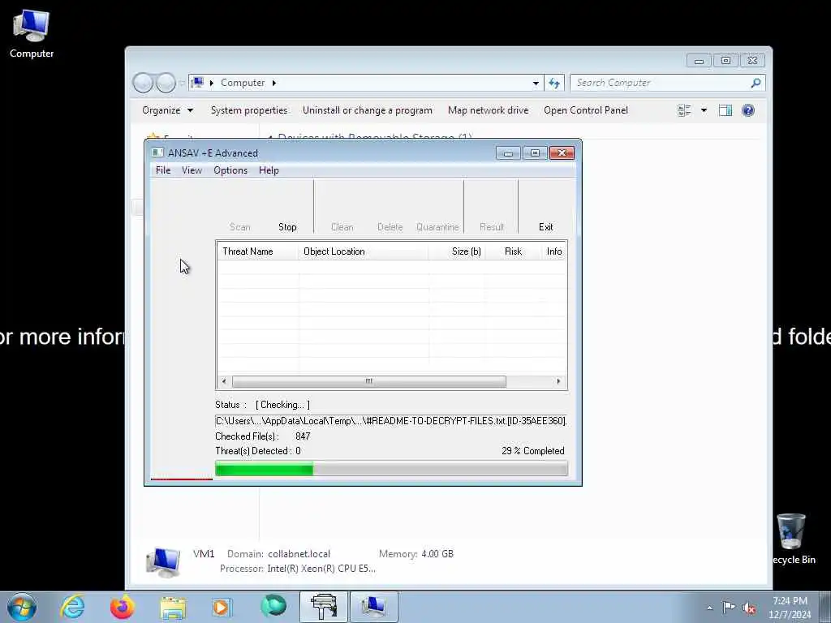This screenshot has width=831, height=623.
Task: Open the Help menu in ANSAV
Action: point(269,170)
